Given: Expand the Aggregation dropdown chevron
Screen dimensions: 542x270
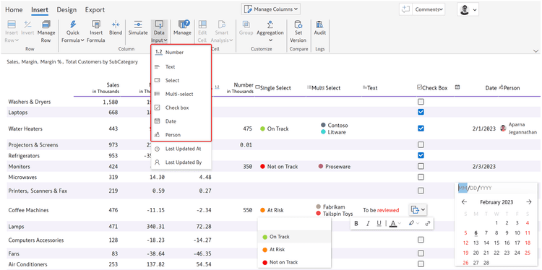Looking at the screenshot, I should (270, 40).
